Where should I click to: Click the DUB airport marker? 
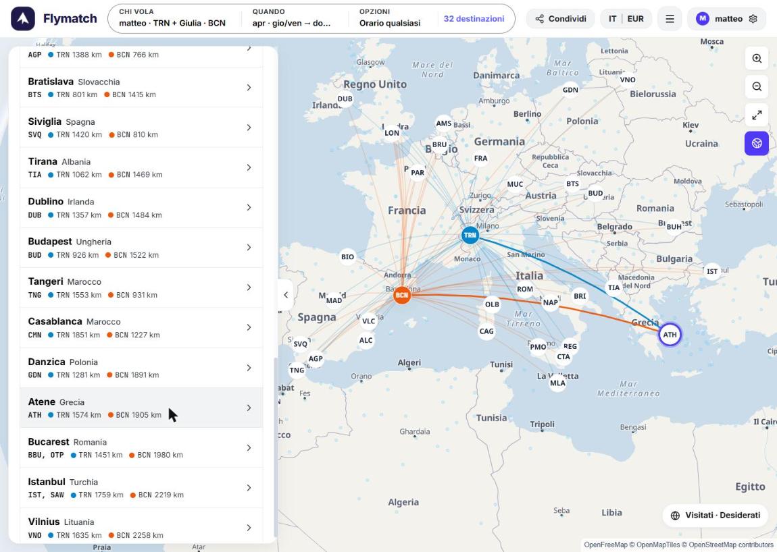click(345, 99)
